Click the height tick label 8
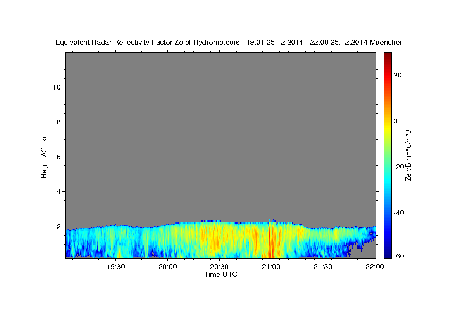This screenshot has width=465, height=310. click(x=58, y=122)
